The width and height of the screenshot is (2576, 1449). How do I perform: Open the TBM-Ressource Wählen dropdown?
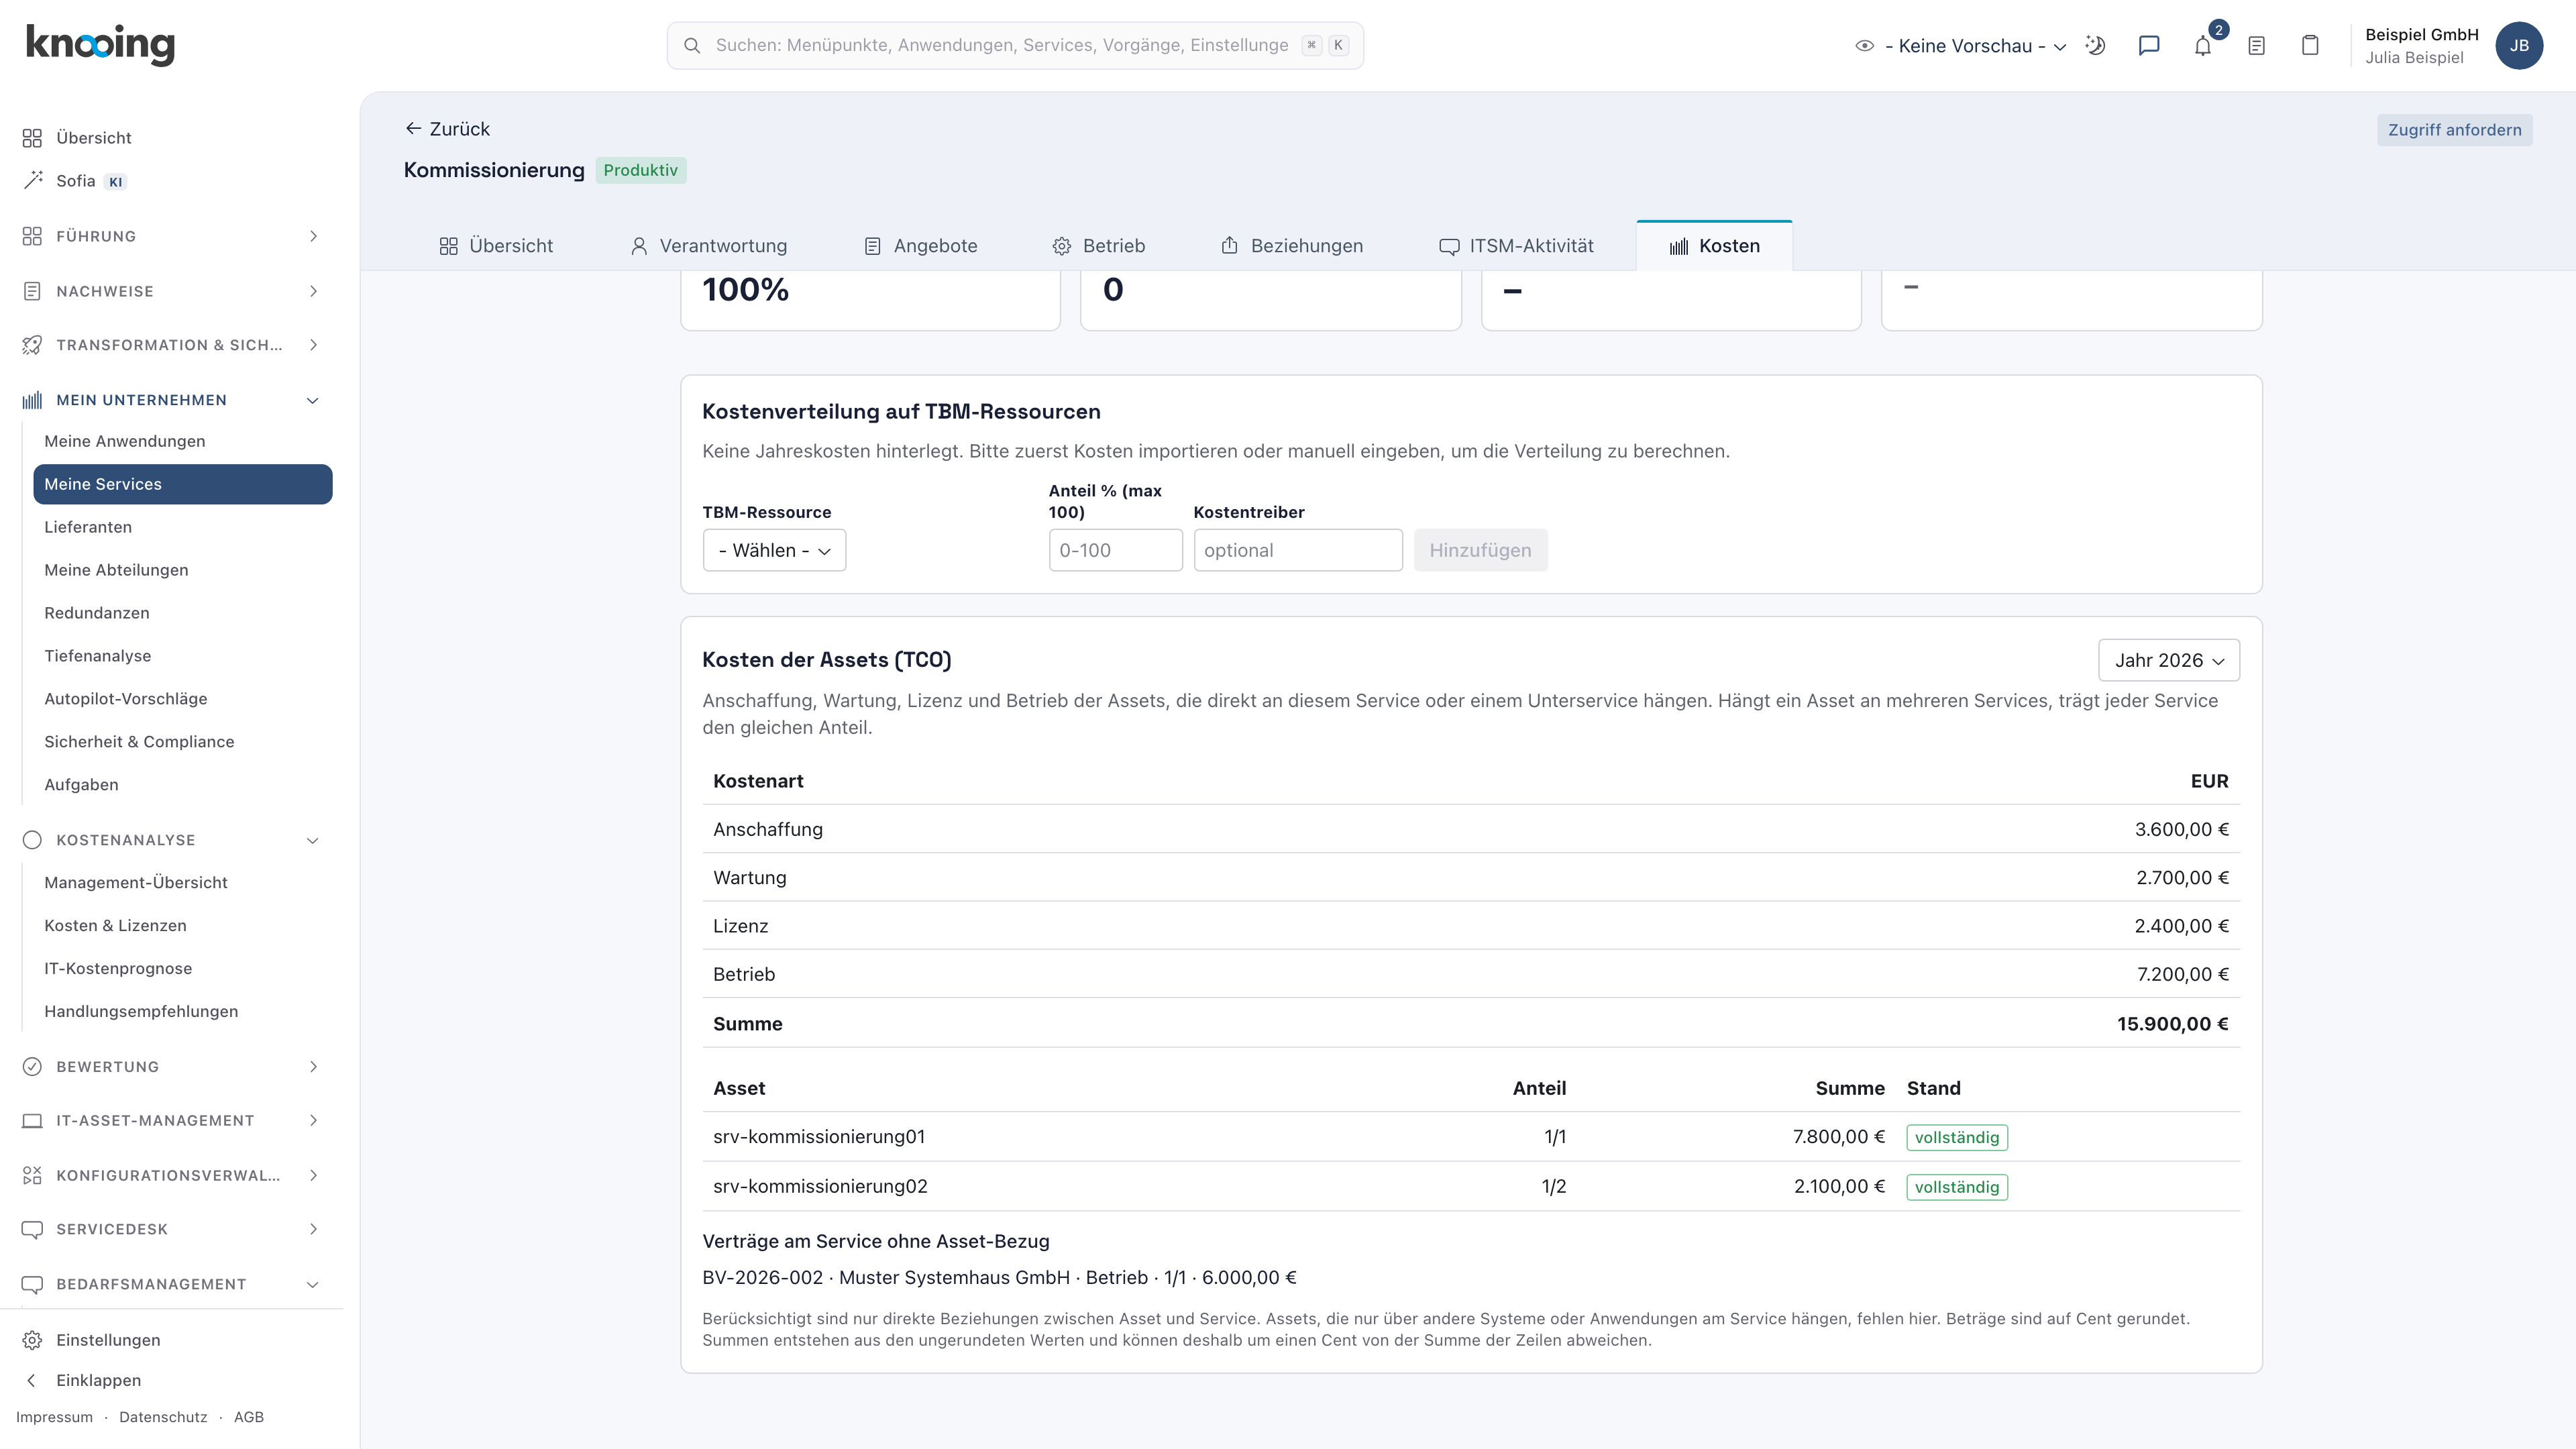774,550
